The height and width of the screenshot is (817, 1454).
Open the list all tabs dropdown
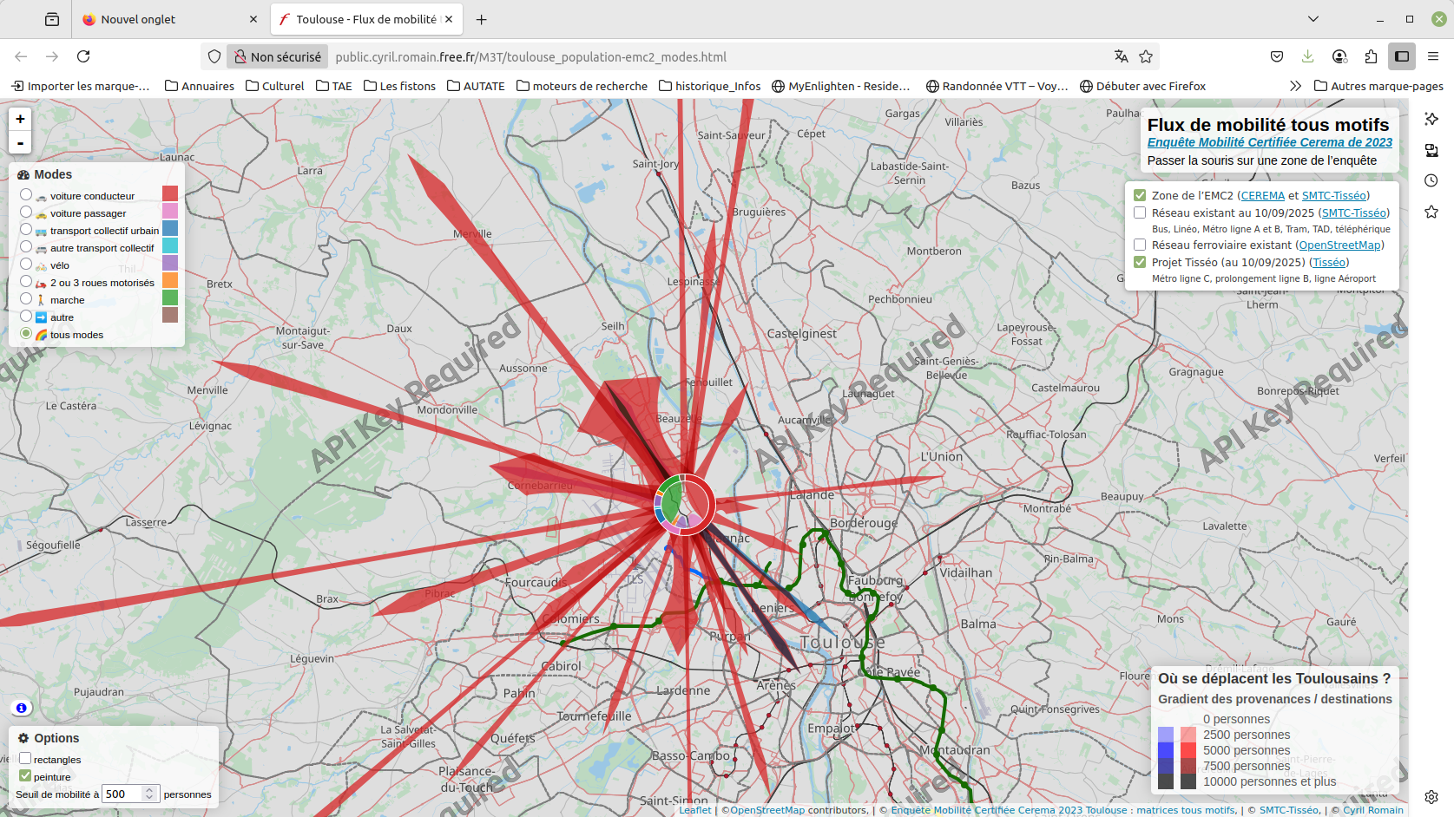[x=1313, y=19]
